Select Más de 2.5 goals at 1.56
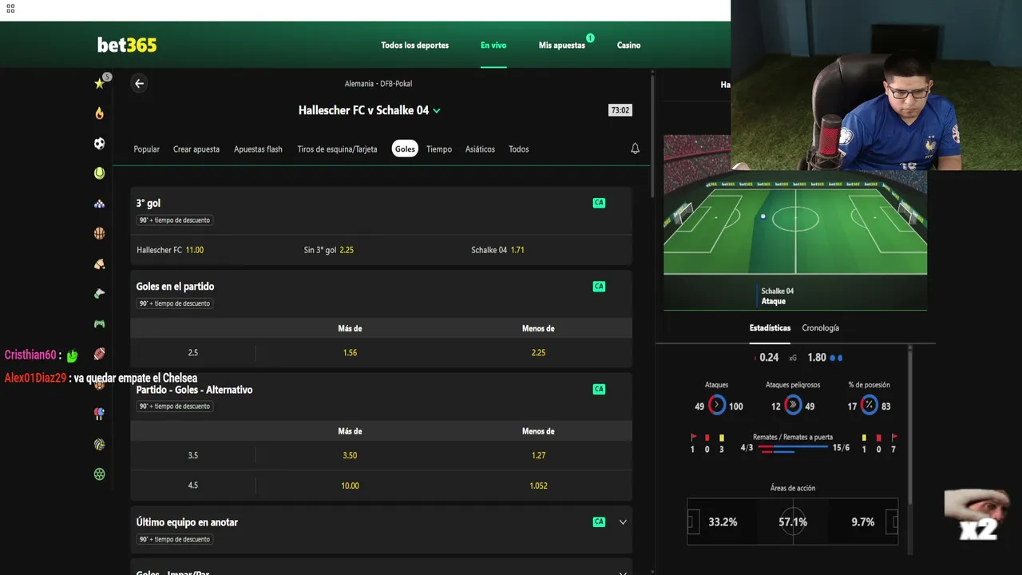This screenshot has height=575, width=1022. [350, 353]
